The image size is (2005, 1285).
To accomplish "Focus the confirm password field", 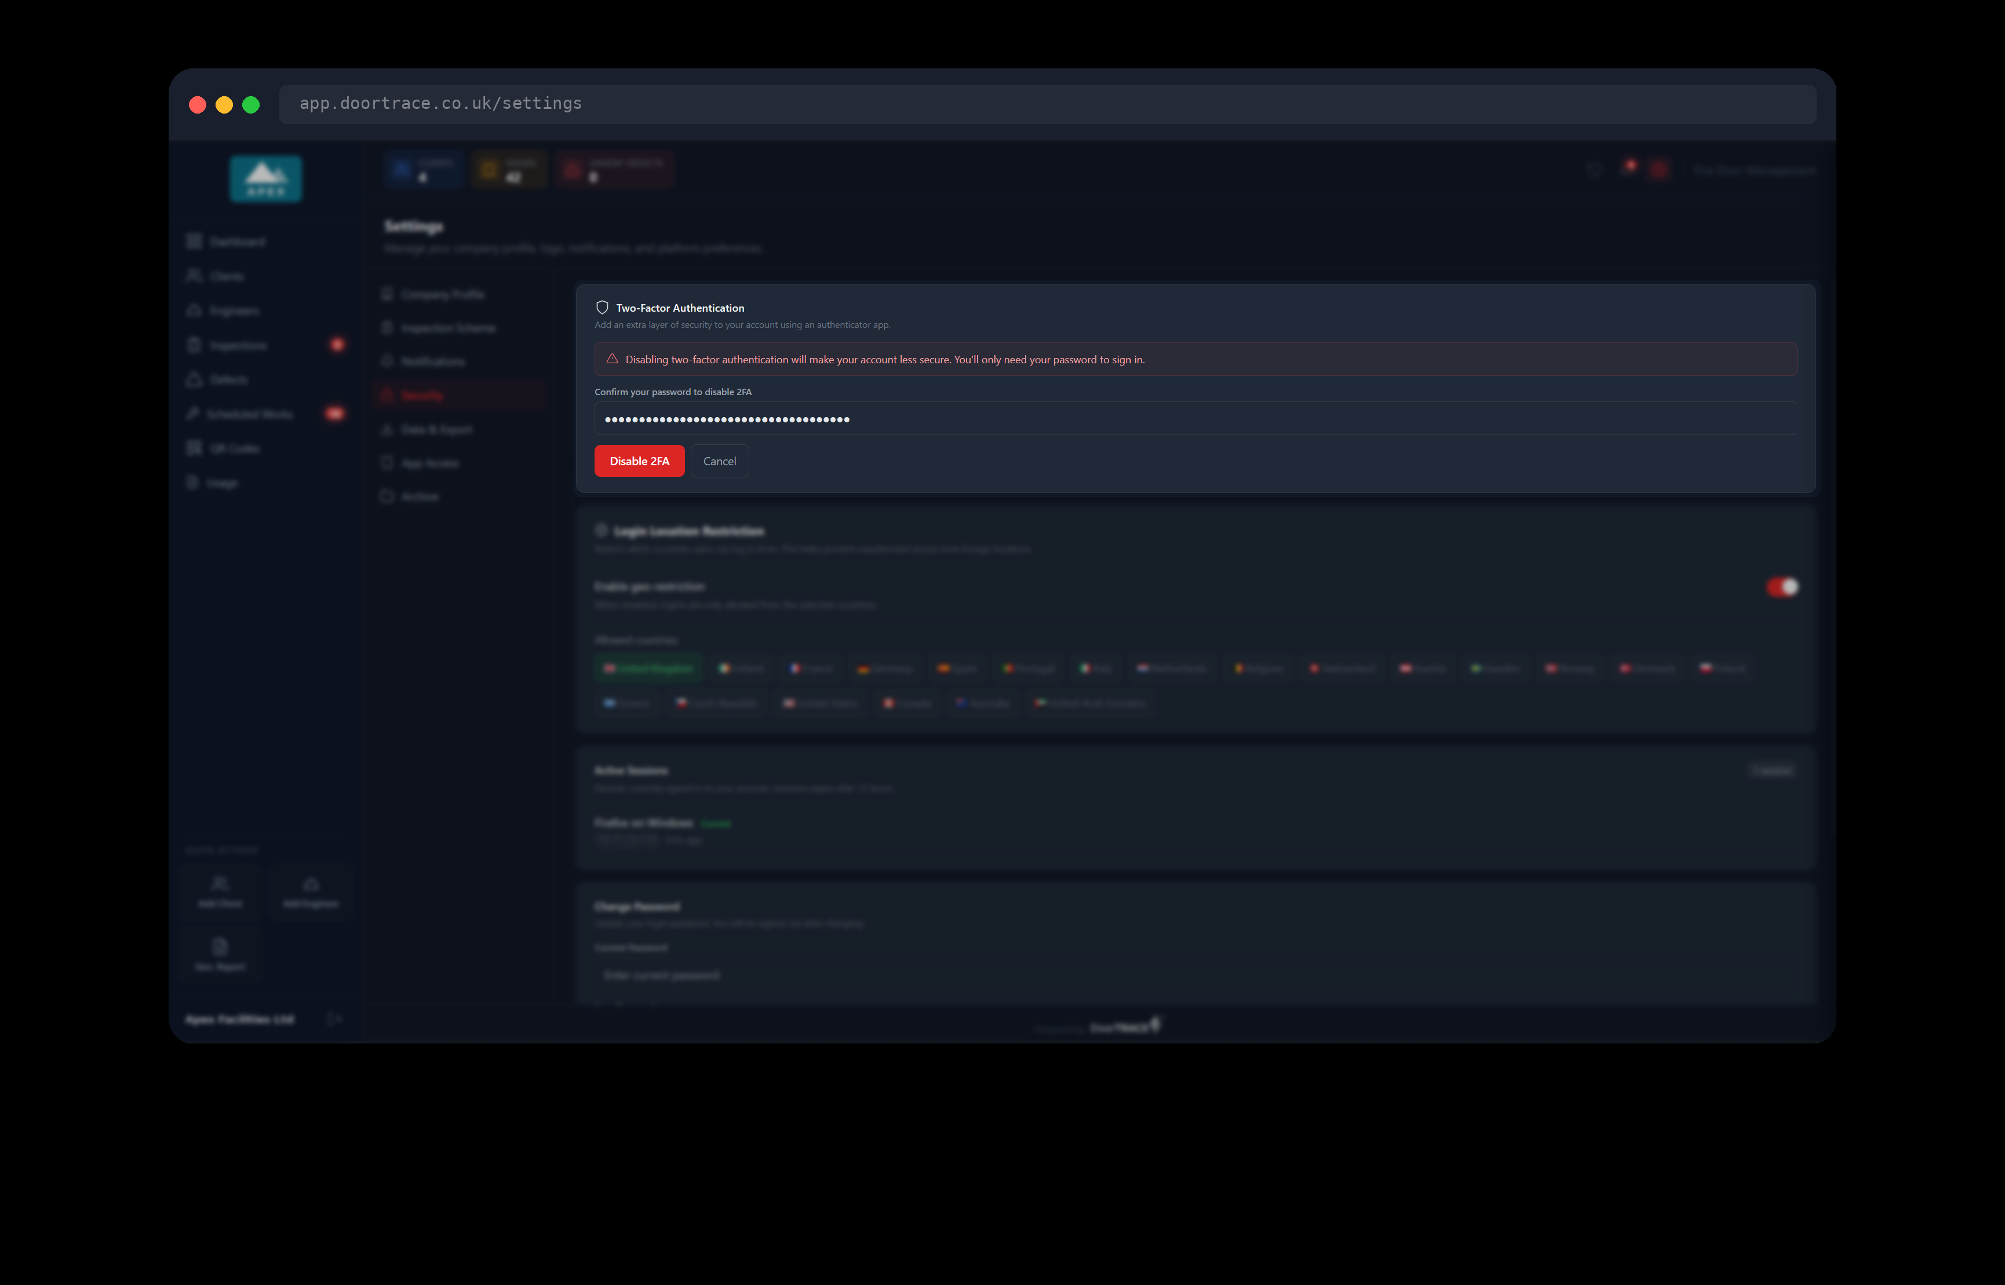I will coord(1195,419).
